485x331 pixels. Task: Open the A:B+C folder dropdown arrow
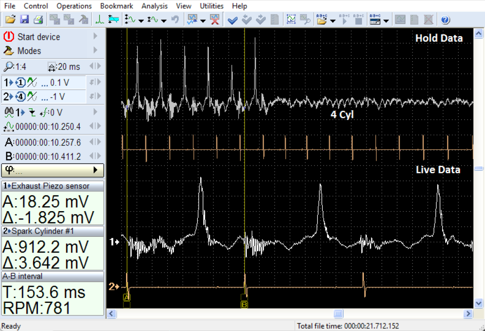[x=333, y=21]
